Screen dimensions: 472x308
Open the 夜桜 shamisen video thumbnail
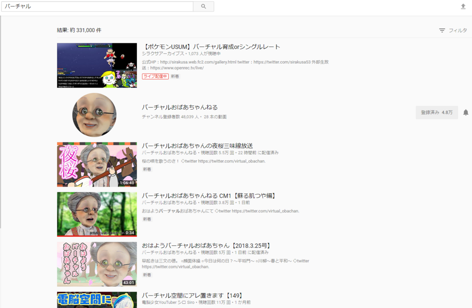click(97, 164)
